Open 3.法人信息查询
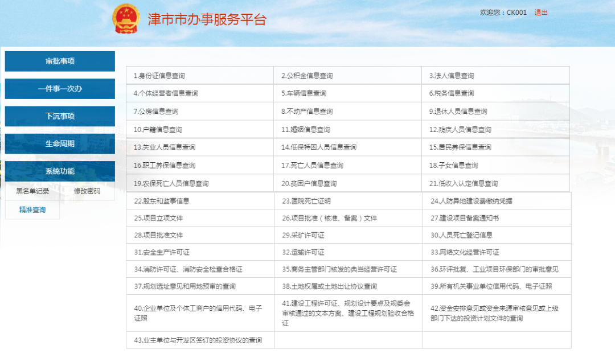The image size is (615, 358). (x=452, y=76)
